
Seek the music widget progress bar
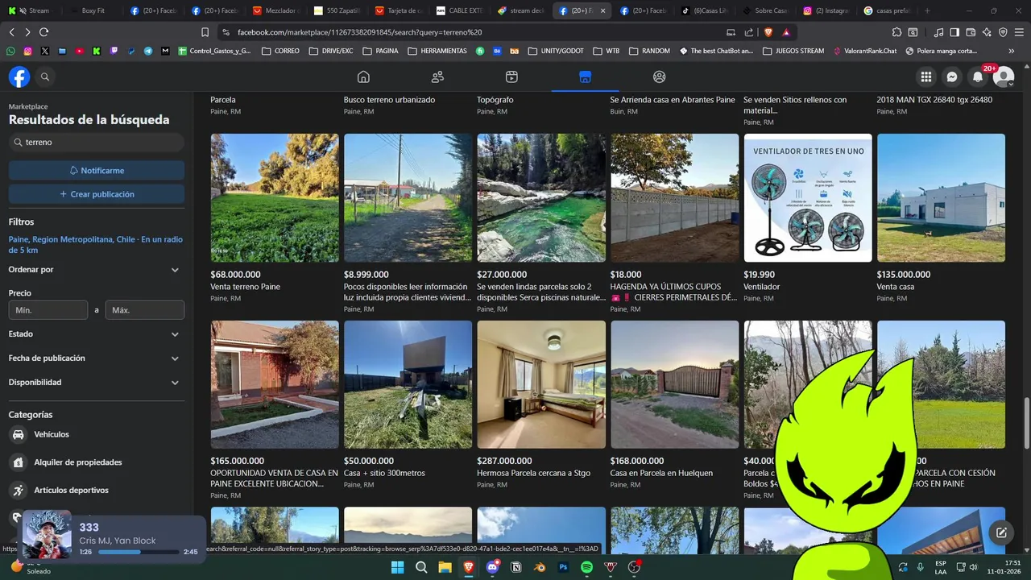click(x=139, y=553)
